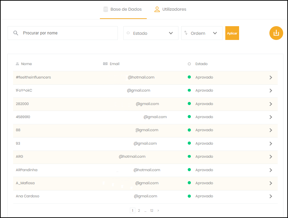Click the person icon in Nome column header
288x218 pixels.
(17, 64)
